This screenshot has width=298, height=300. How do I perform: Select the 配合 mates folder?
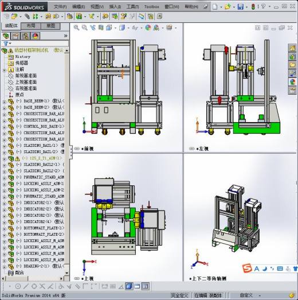(x=19, y=272)
